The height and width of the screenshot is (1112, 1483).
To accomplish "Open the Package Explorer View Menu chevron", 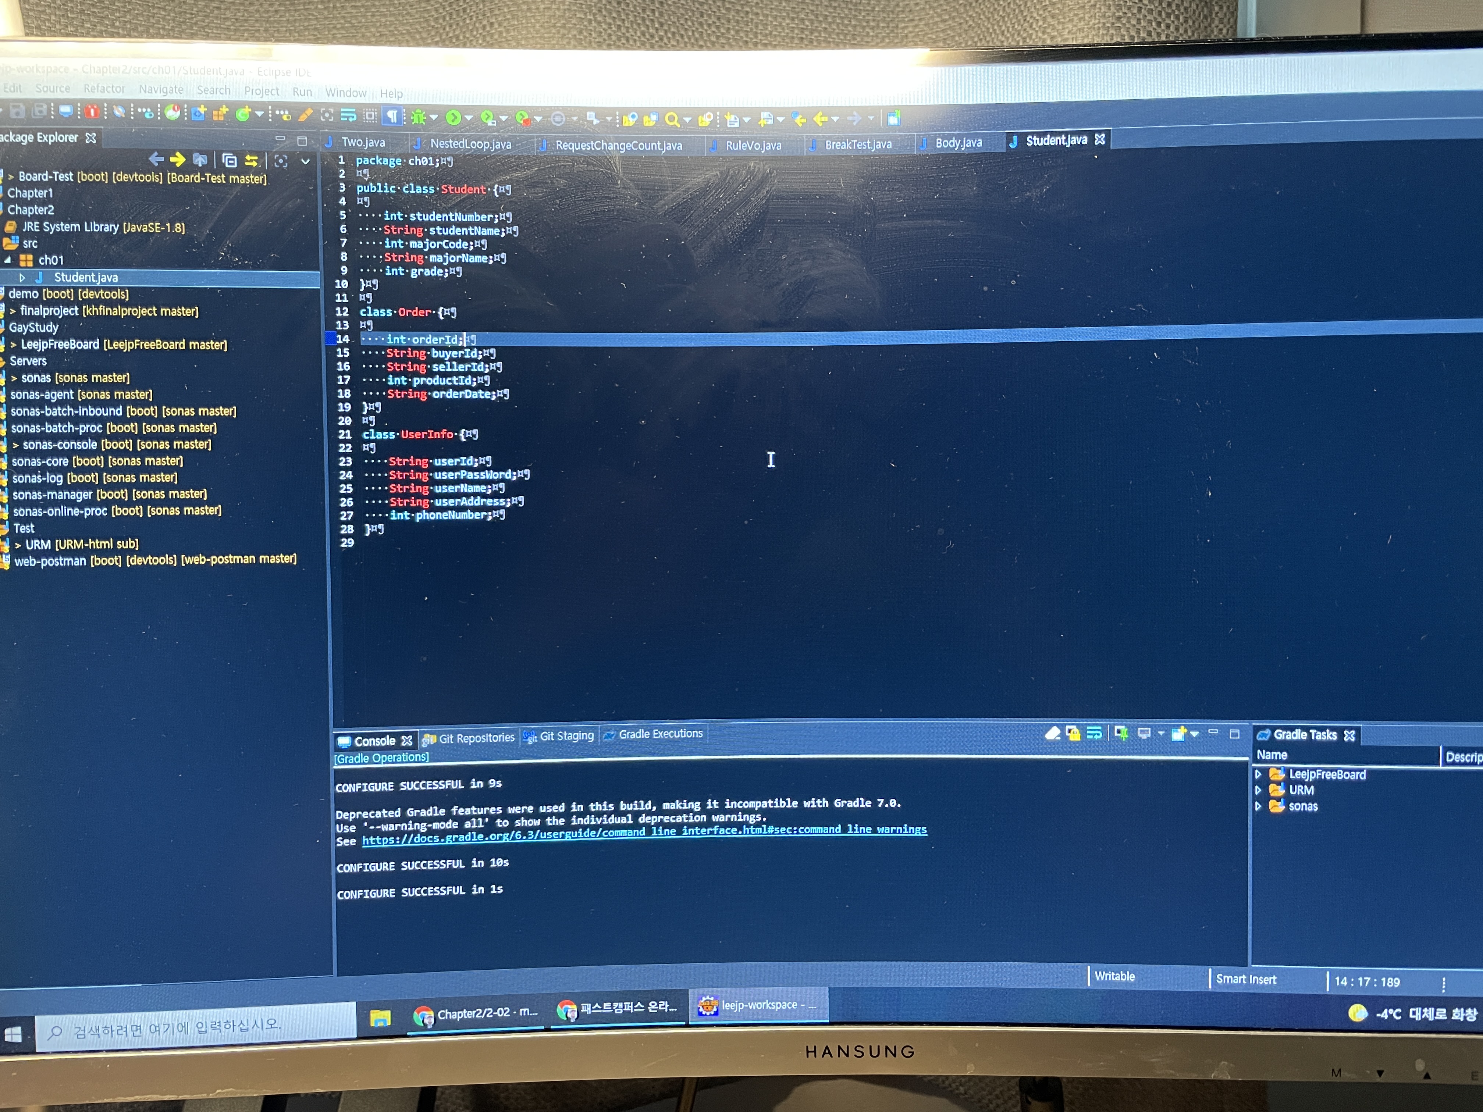I will pyautogui.click(x=305, y=161).
